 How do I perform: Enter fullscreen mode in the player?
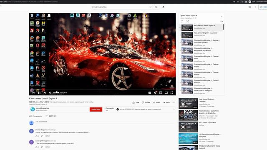[171, 92]
